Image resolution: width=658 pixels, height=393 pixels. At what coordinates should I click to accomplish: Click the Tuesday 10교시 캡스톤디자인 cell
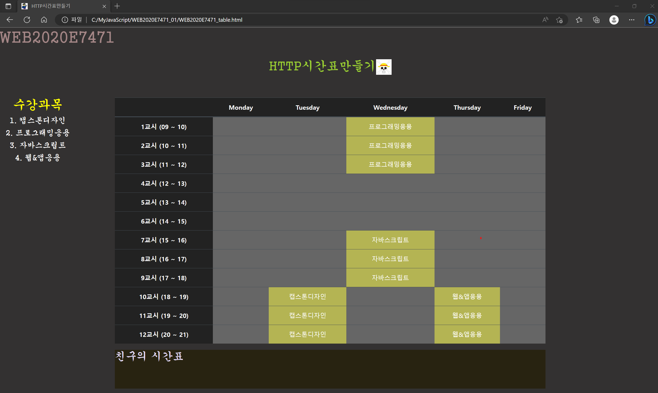pos(307,296)
